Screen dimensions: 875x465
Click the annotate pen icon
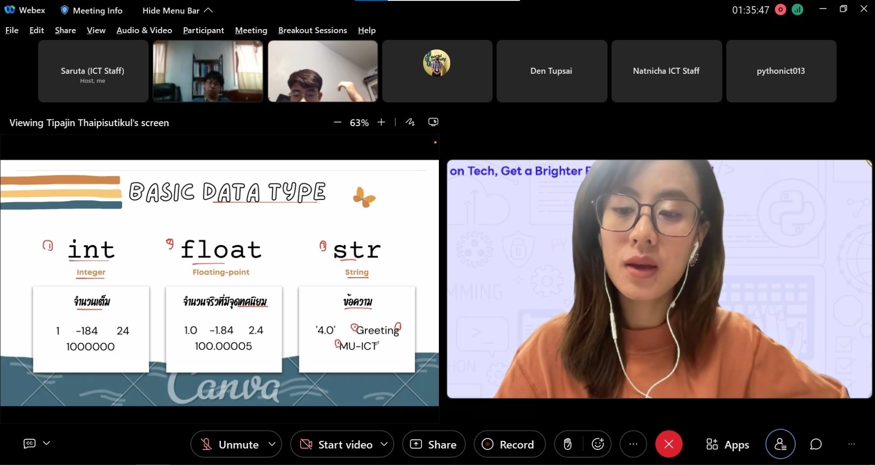(x=410, y=122)
